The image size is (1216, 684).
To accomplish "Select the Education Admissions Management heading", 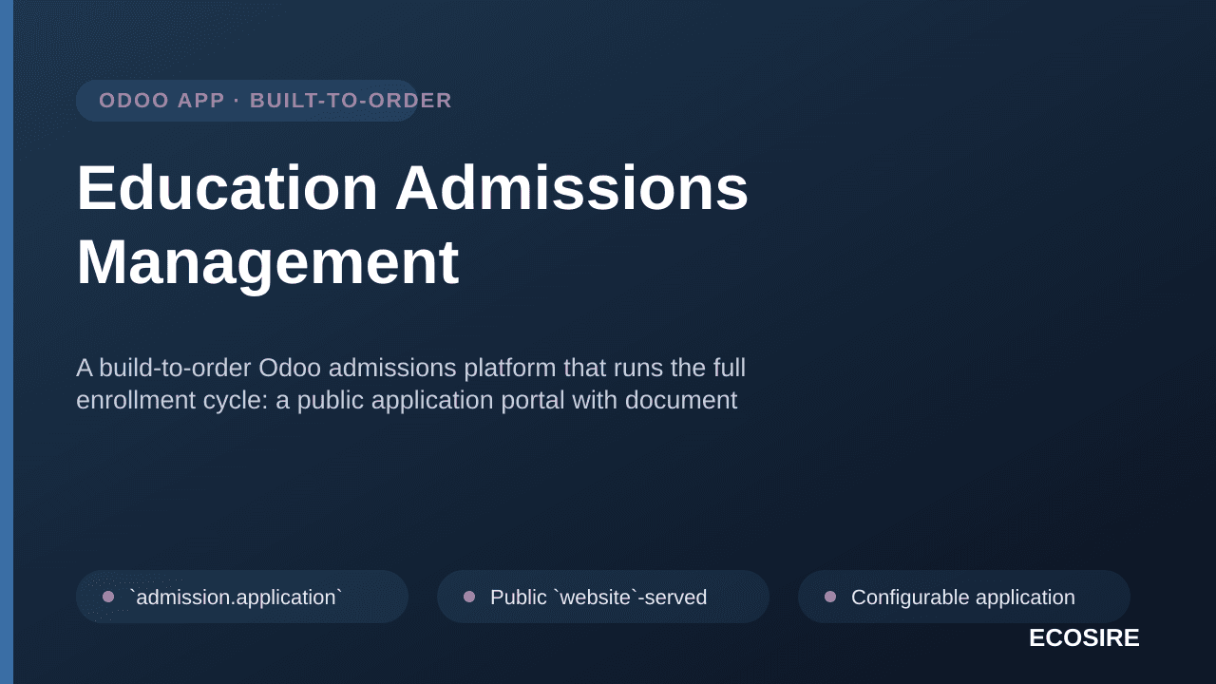I will 412,224.
